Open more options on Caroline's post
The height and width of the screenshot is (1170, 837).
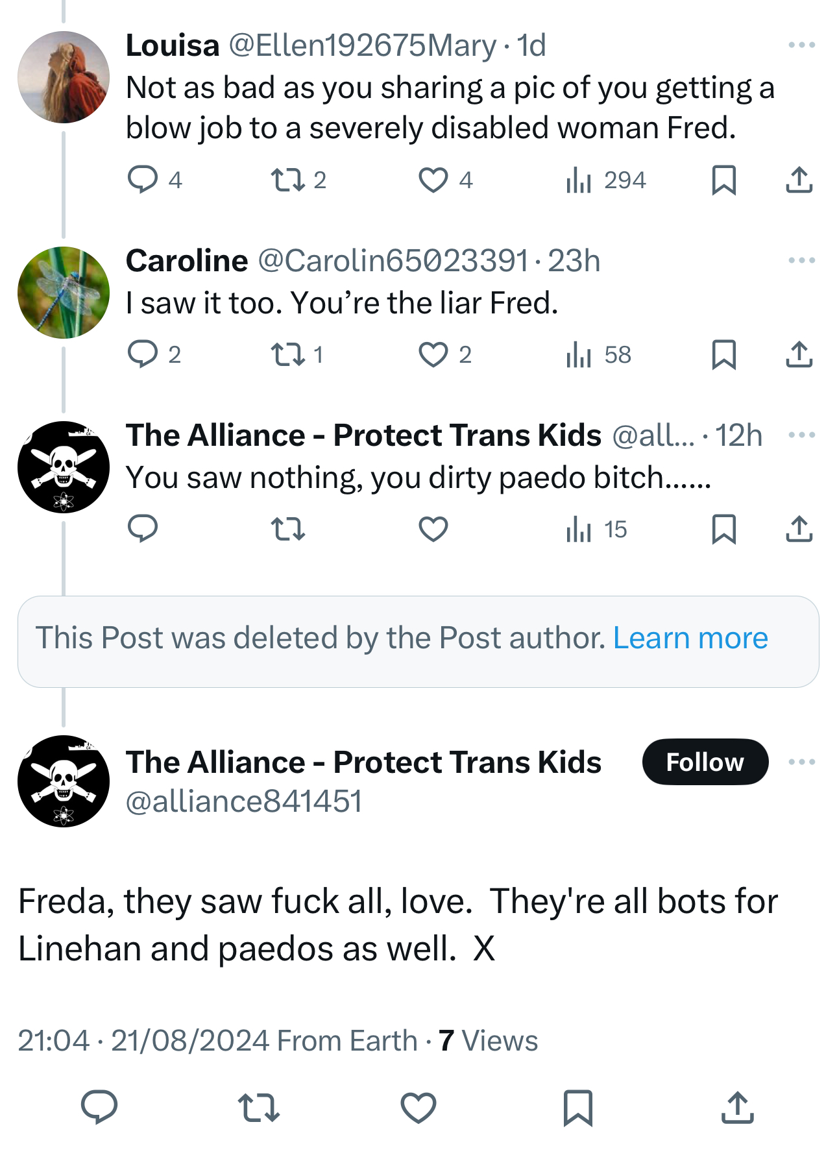point(801,260)
